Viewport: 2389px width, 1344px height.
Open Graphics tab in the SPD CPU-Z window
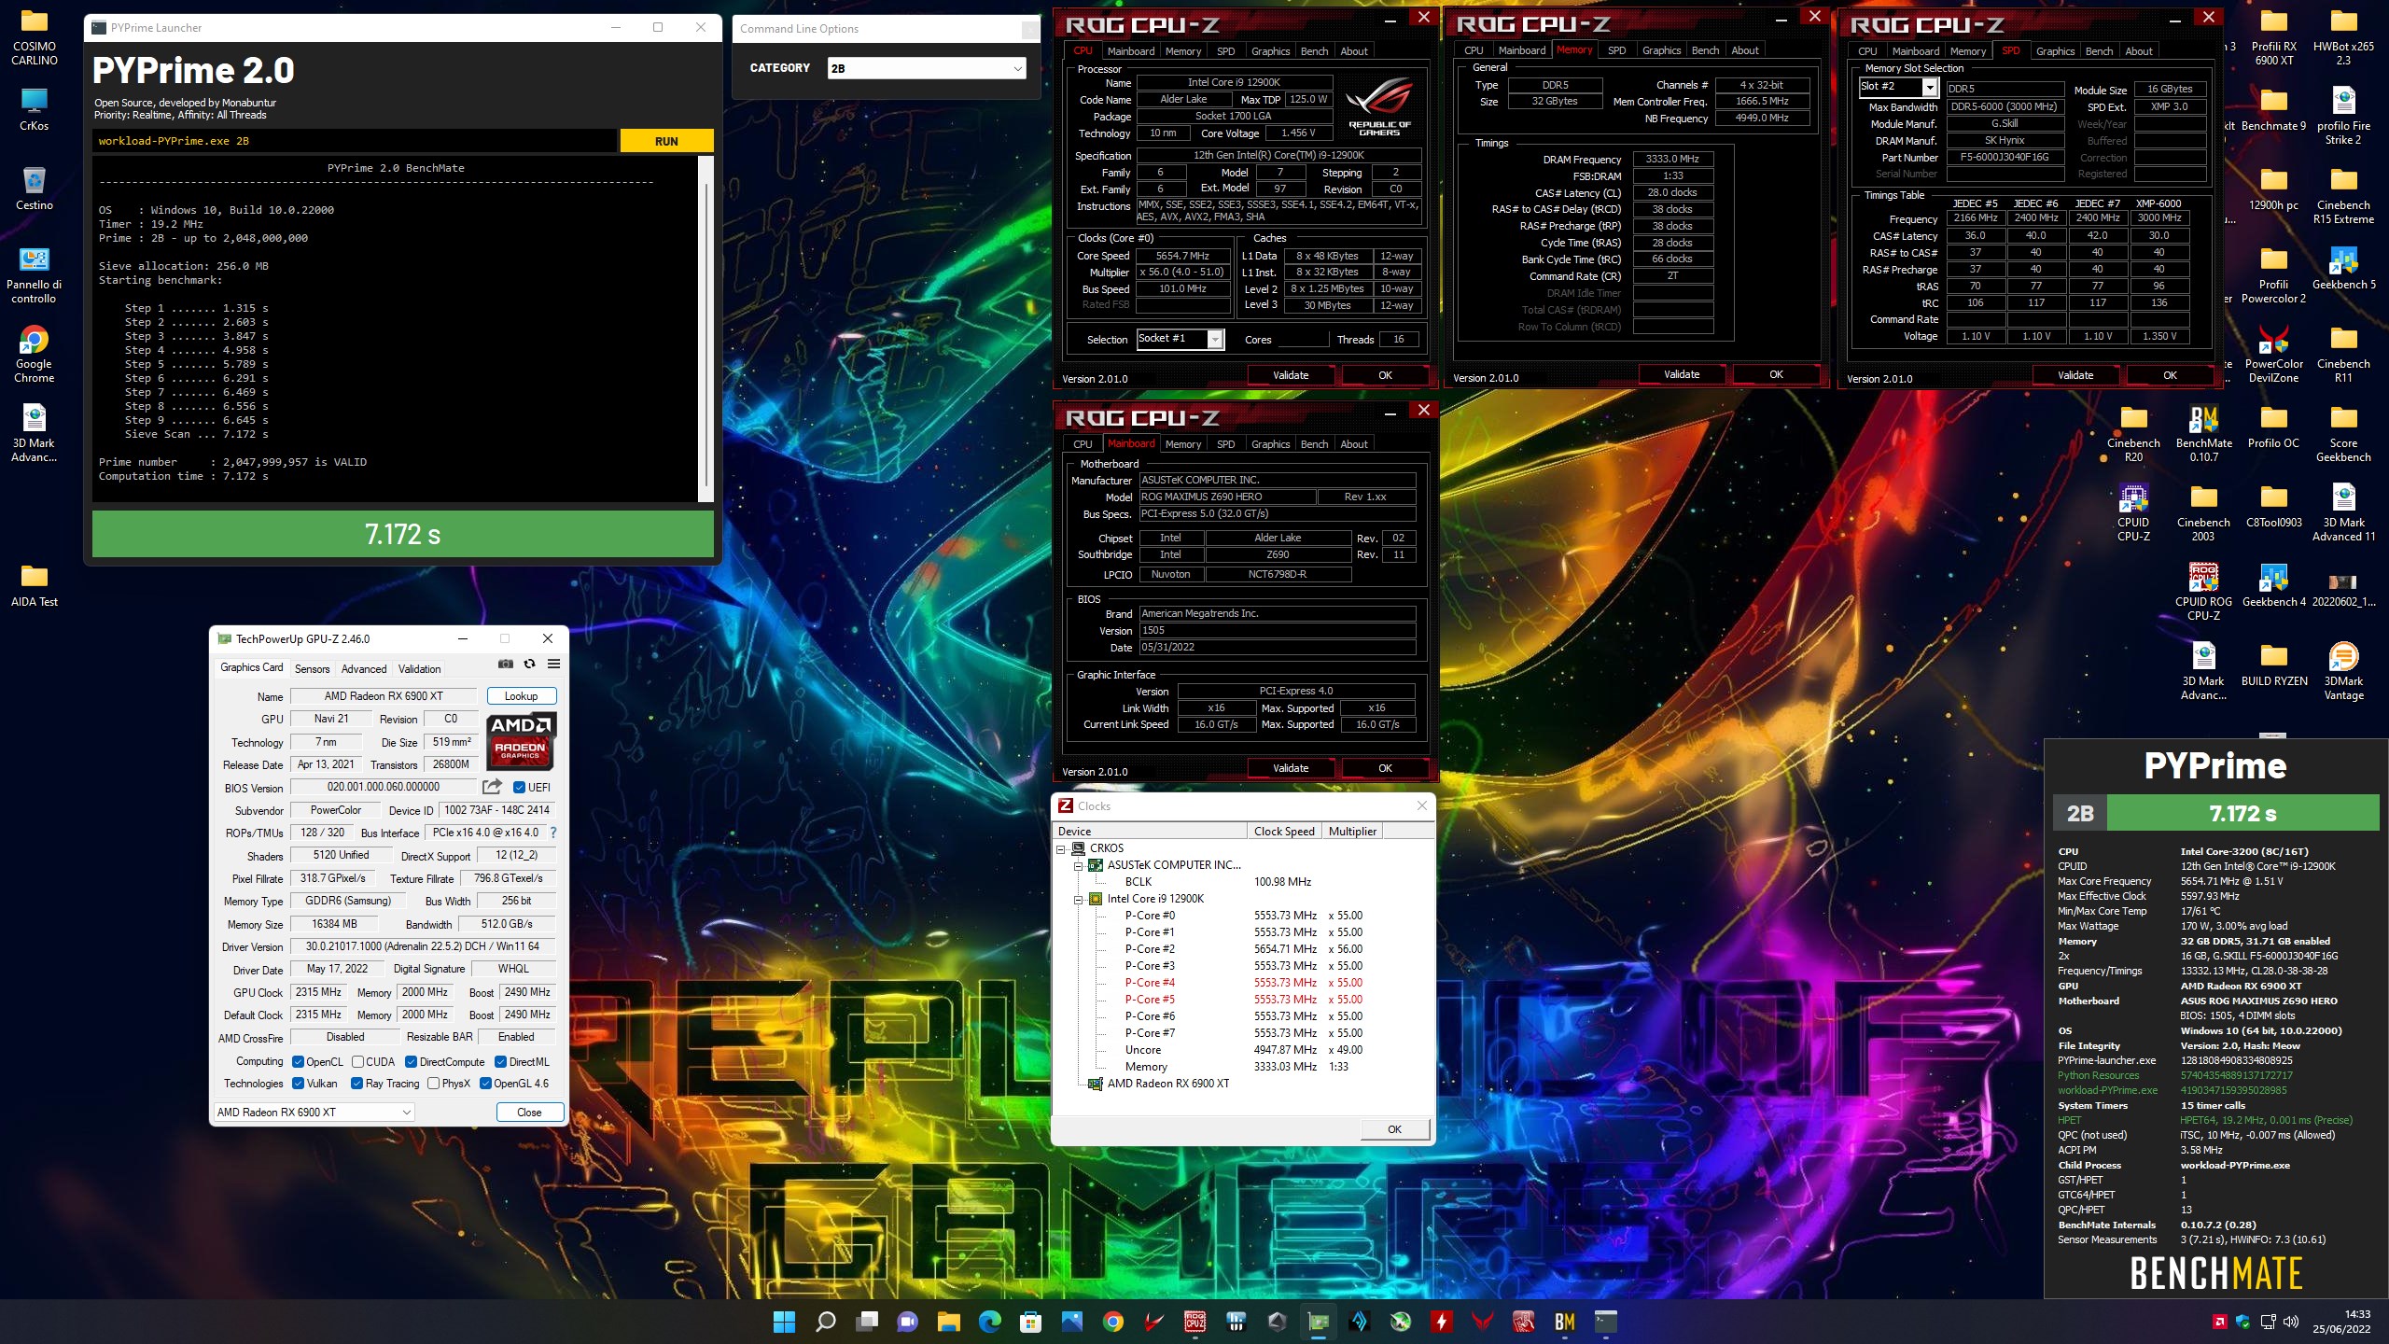[x=2055, y=51]
